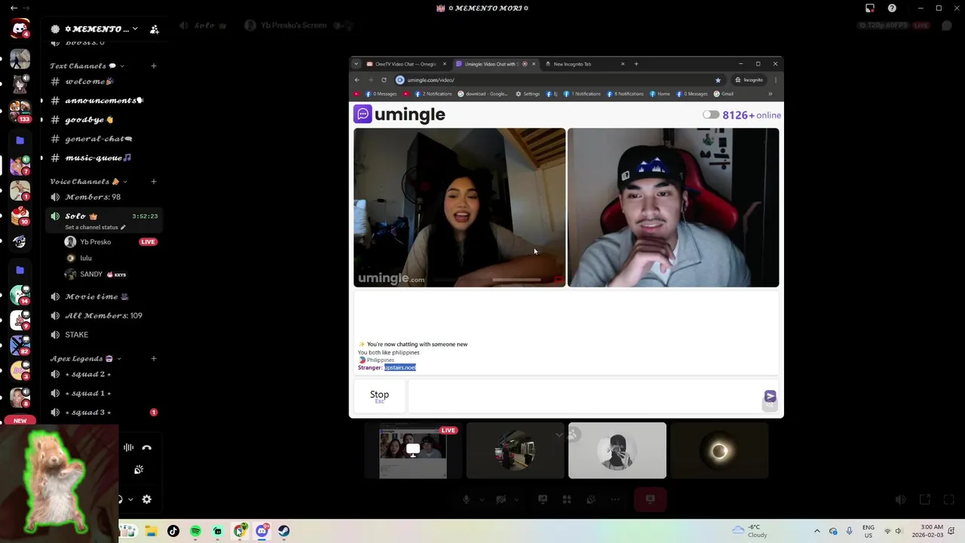Start an activity icon in call bar
The width and height of the screenshot is (965, 543).
click(567, 499)
